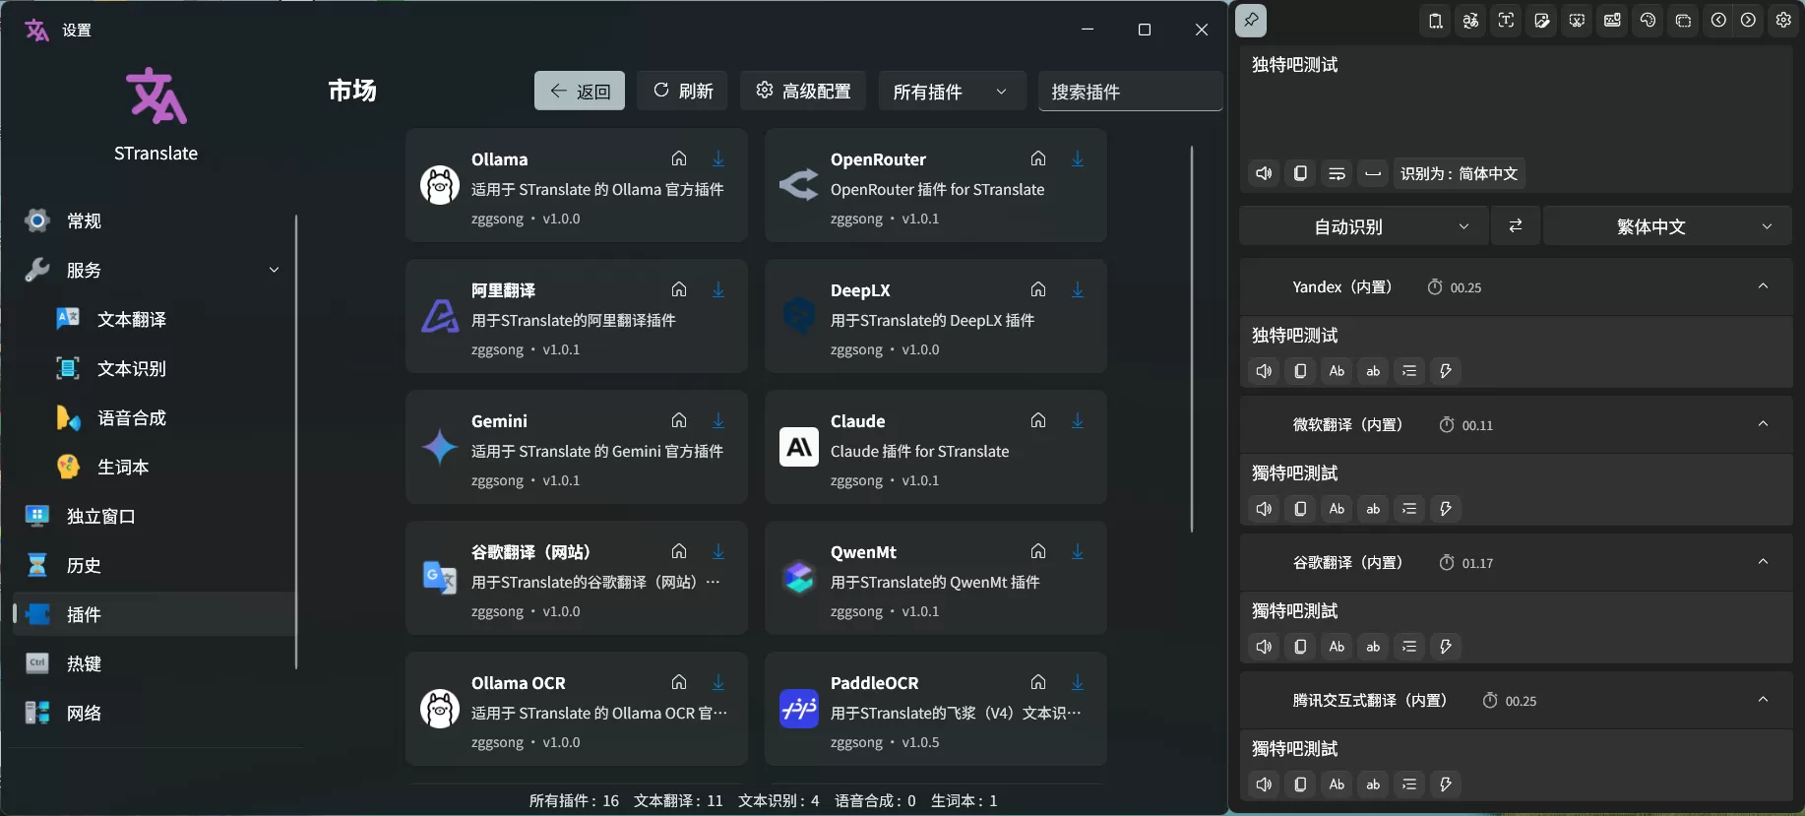Open the 繁体中文 target language dropdown
Viewport: 1805px width, 816px height.
pos(1667,226)
